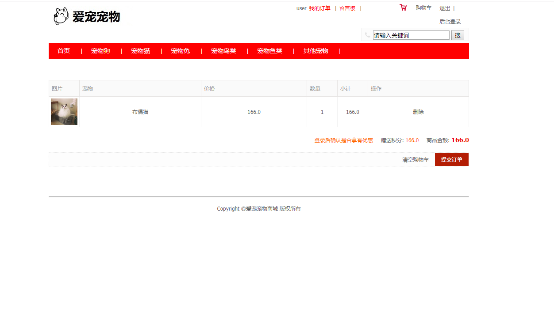Click 删除 to remove 布偶猫 from cart
Image resolution: width=554 pixels, height=332 pixels.
(x=418, y=112)
